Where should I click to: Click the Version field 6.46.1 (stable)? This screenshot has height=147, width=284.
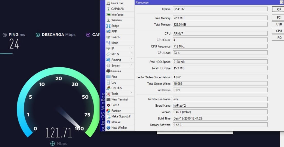pos(220,112)
